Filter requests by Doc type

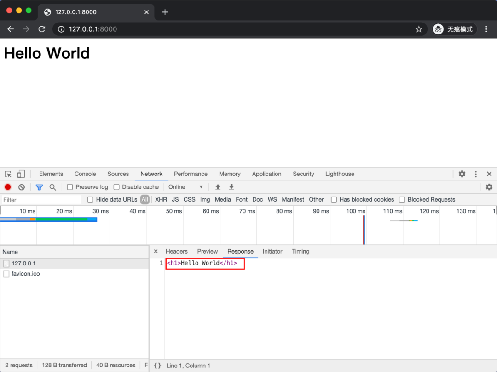pyautogui.click(x=257, y=200)
